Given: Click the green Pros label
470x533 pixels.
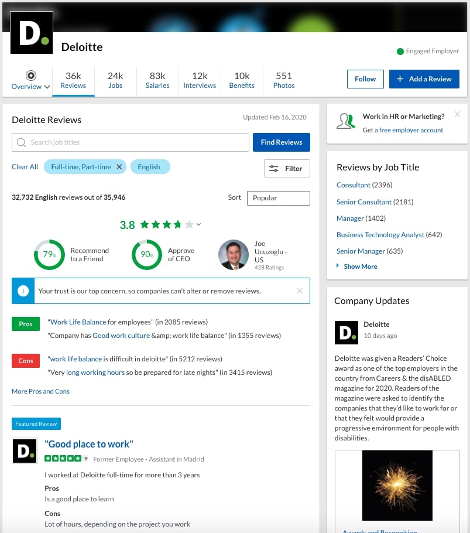Looking at the screenshot, I should pyautogui.click(x=26, y=324).
